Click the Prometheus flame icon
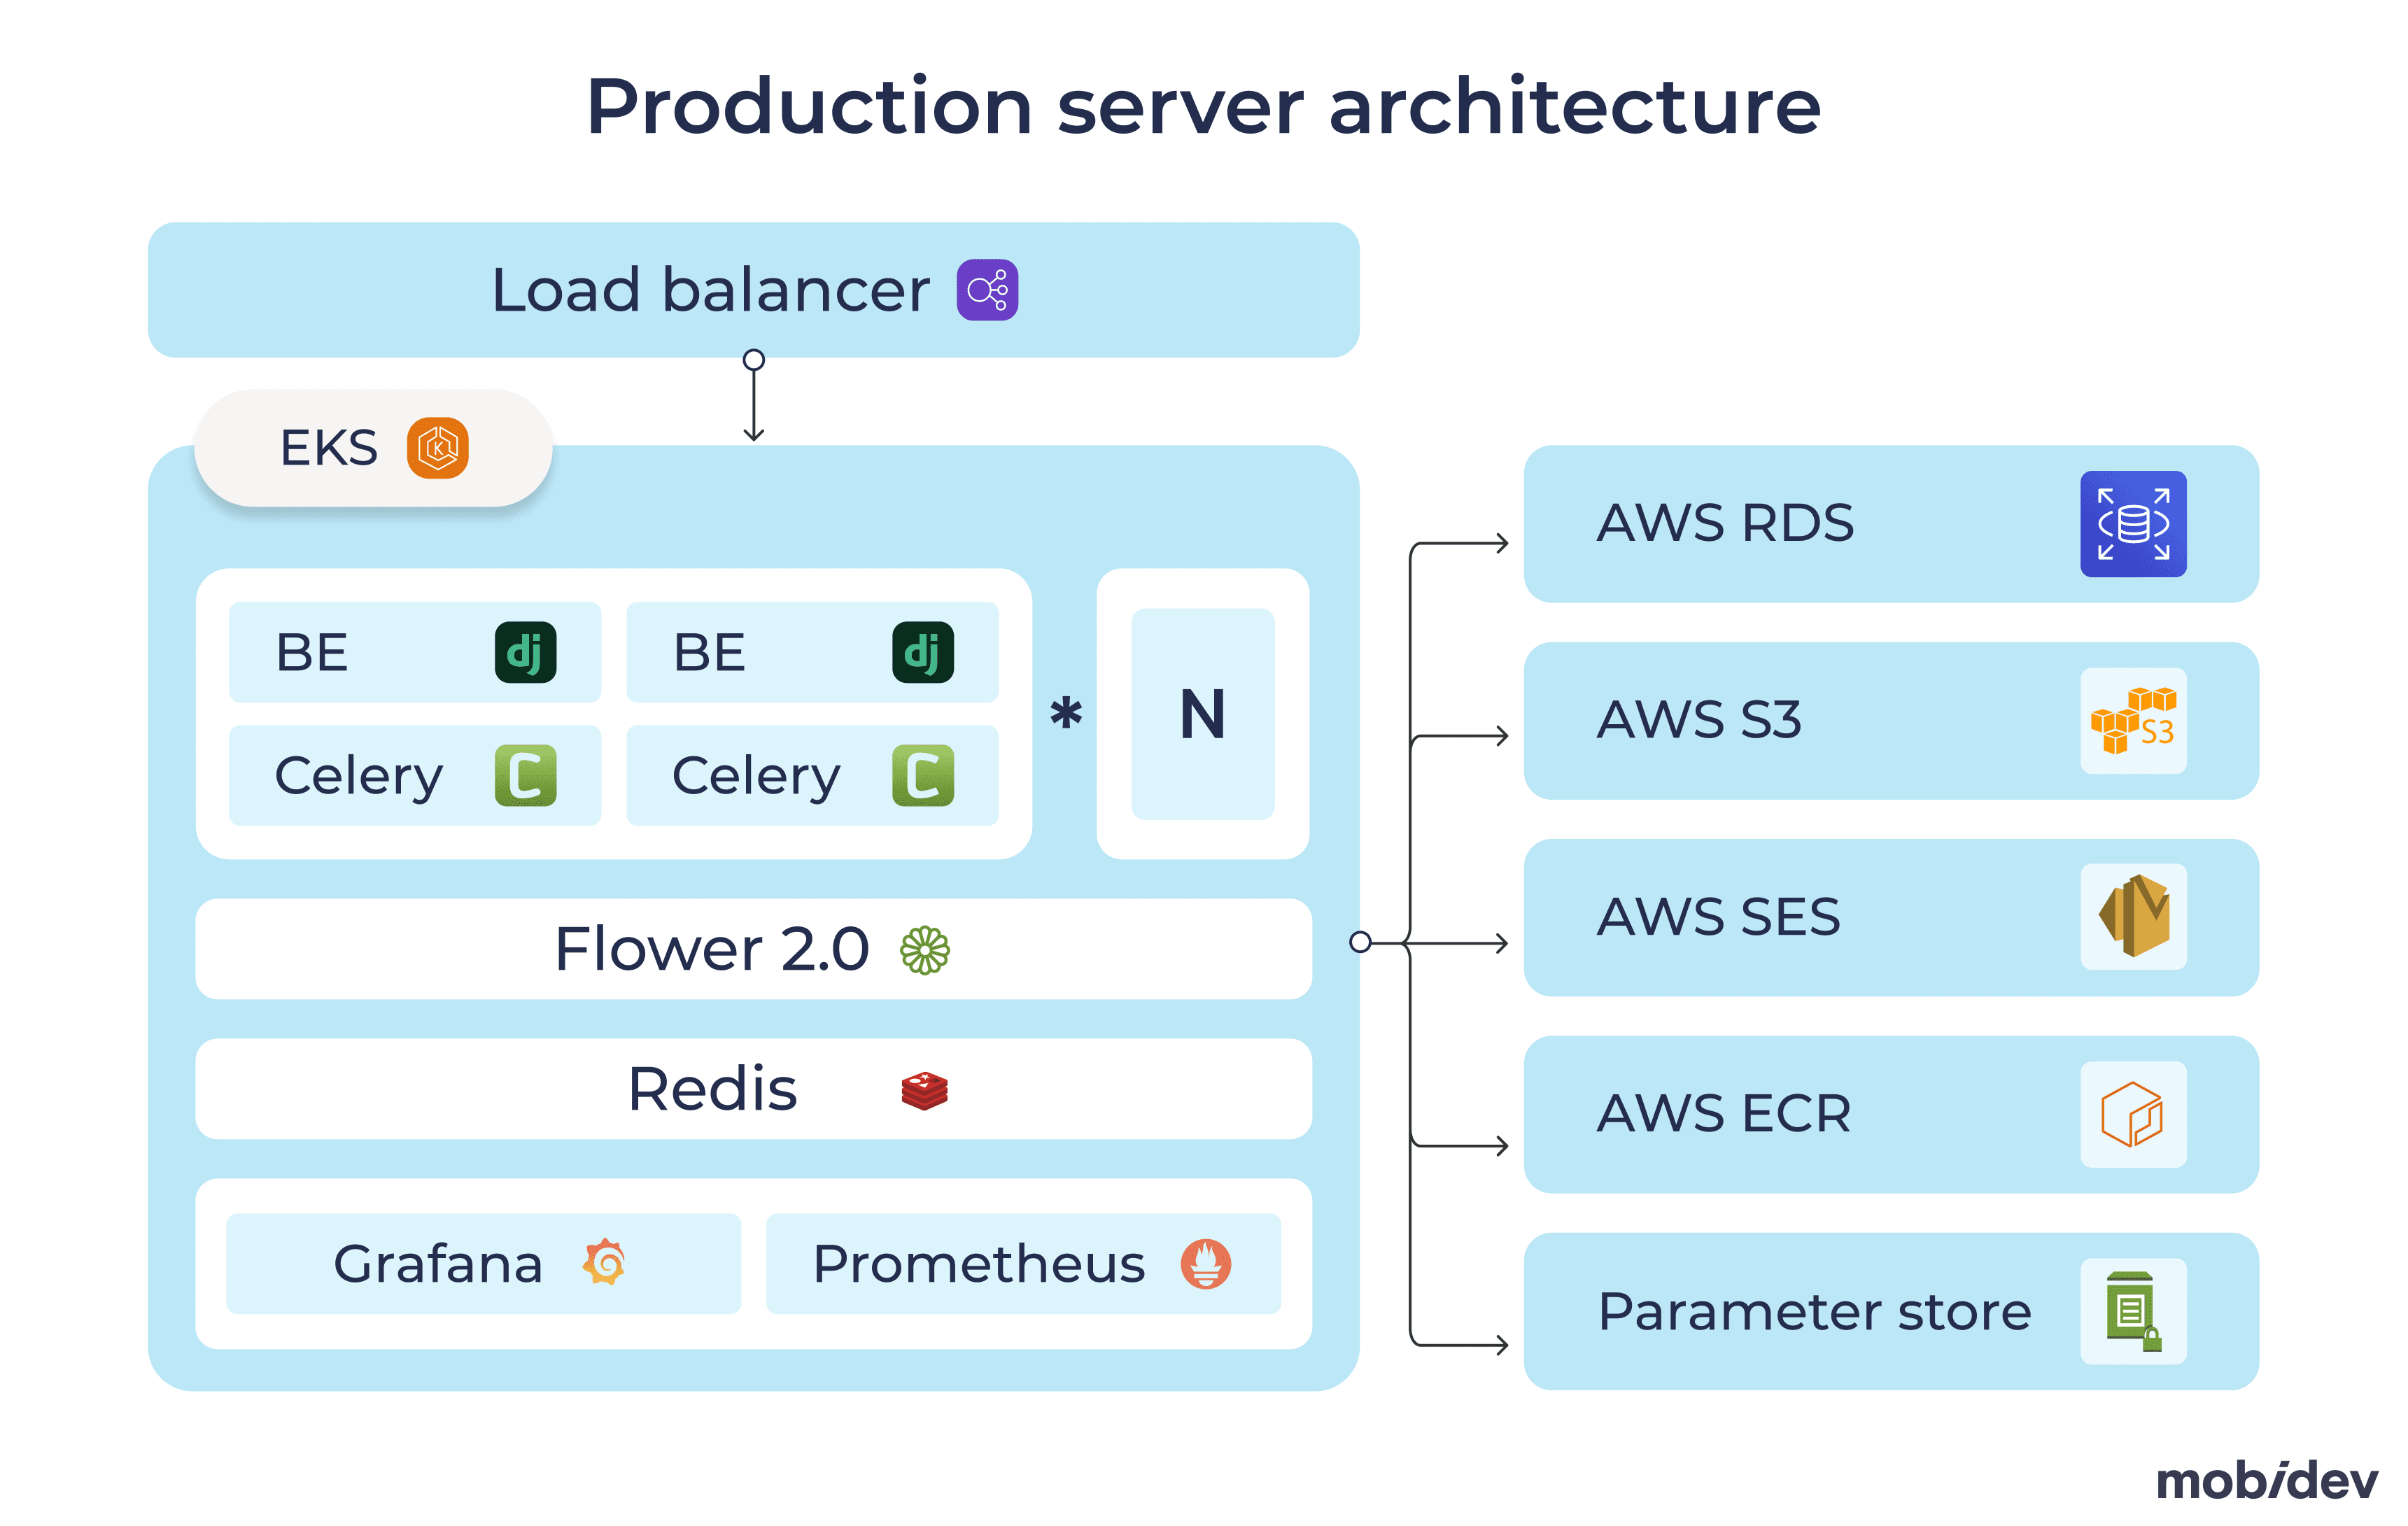The image size is (2408, 1526). point(1205,1263)
